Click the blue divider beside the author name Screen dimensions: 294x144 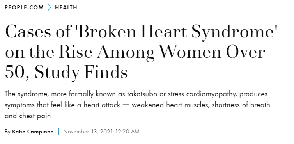coord(59,132)
